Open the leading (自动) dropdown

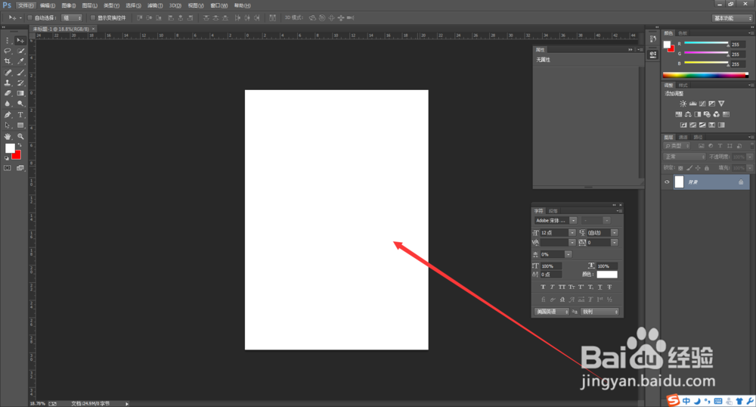coord(614,232)
